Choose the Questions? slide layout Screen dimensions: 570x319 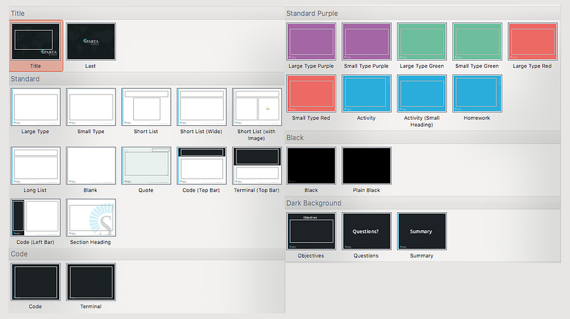[366, 231]
